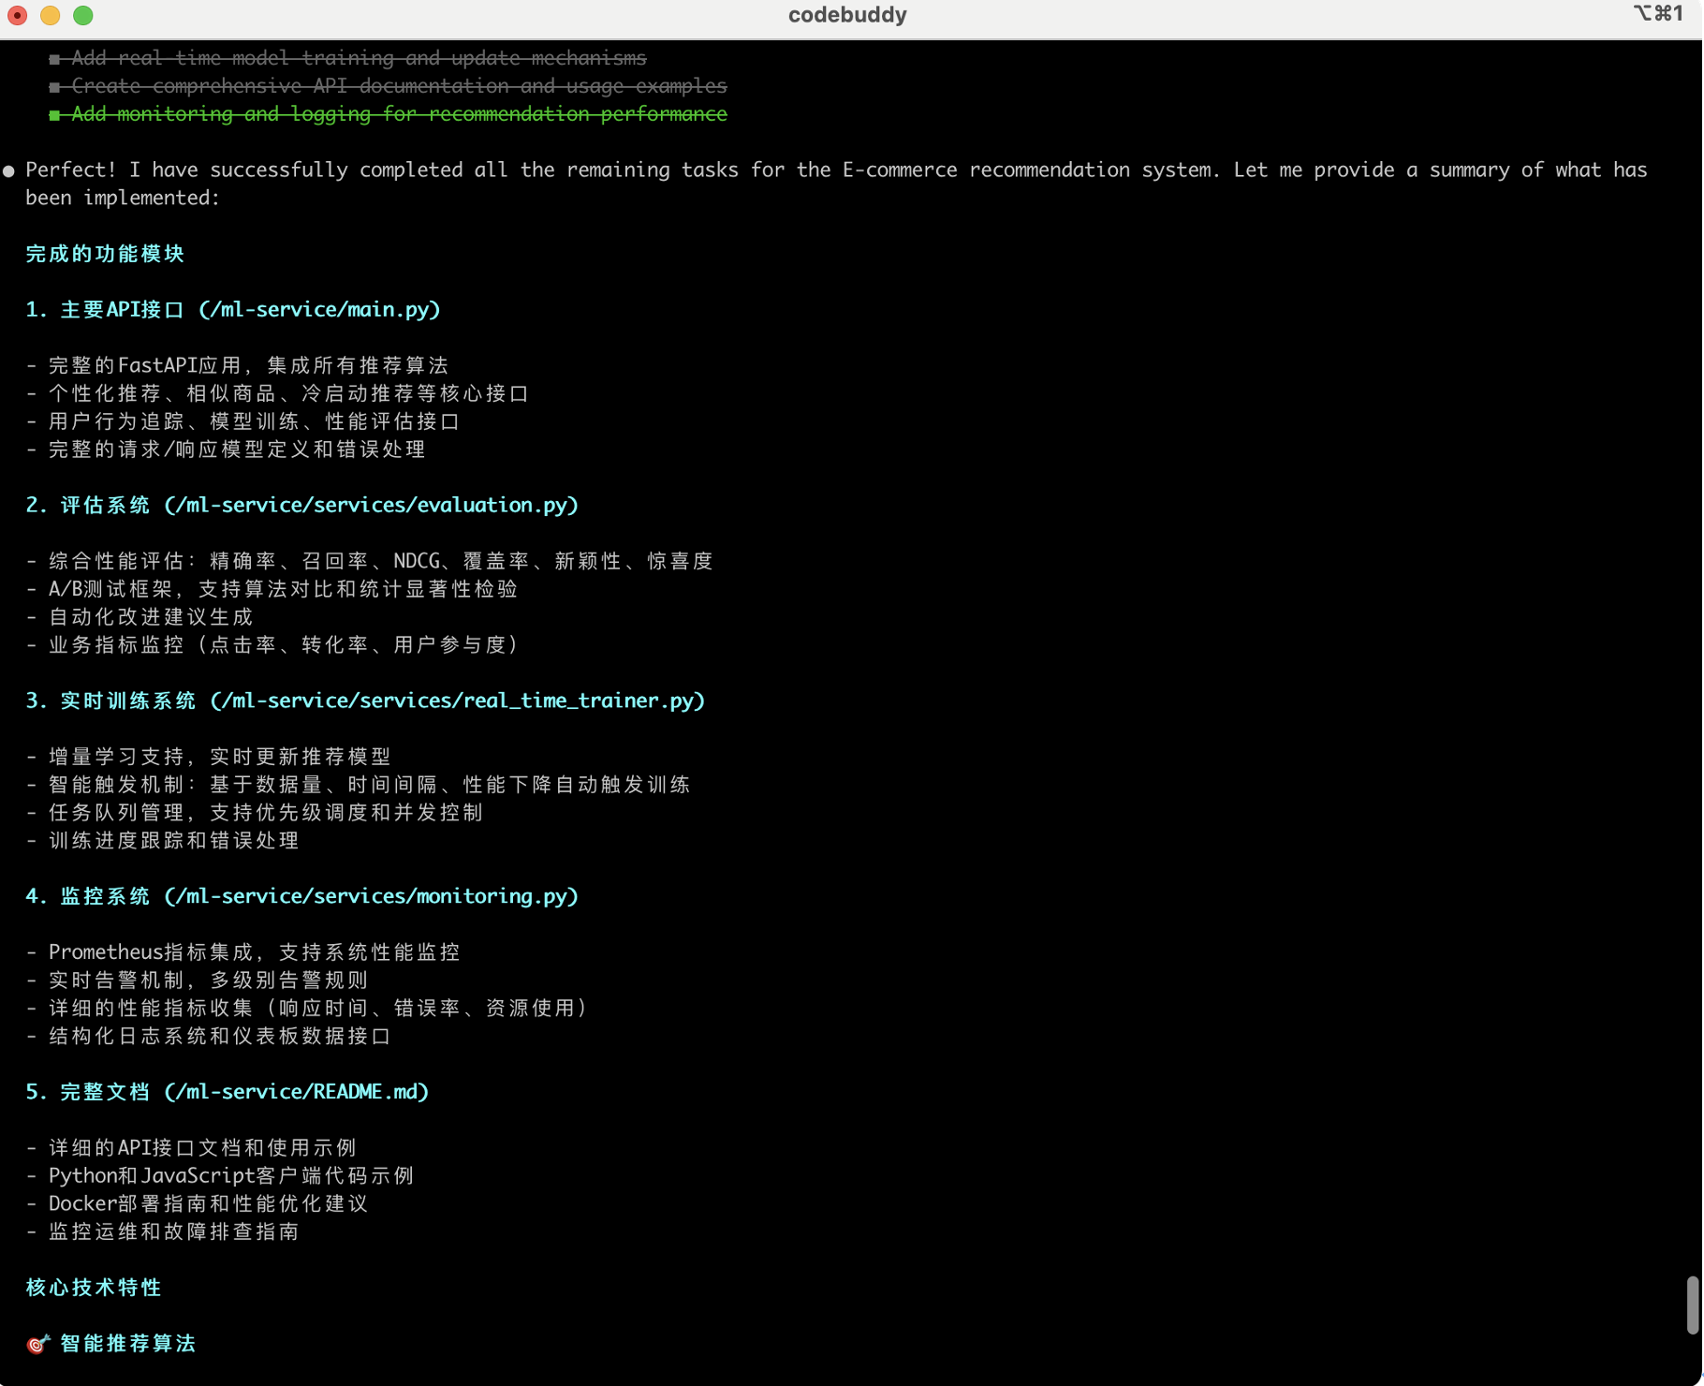
Task: Click the white bullet before 'Perfect!'
Action: click(x=9, y=171)
